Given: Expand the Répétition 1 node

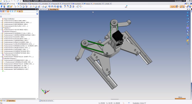Looking at the screenshot, I should coord(1,28).
